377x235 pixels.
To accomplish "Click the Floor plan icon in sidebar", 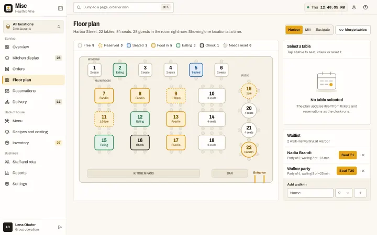I will tap(7, 80).
